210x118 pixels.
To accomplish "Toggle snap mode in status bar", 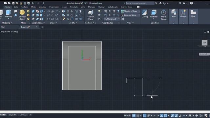I will tap(138, 115).
